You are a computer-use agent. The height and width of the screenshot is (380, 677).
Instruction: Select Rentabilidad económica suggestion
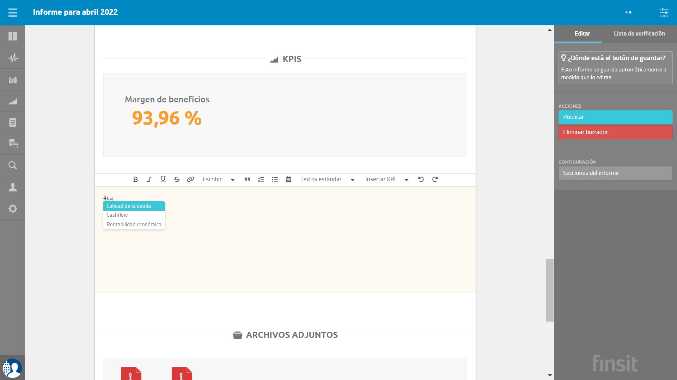point(134,224)
